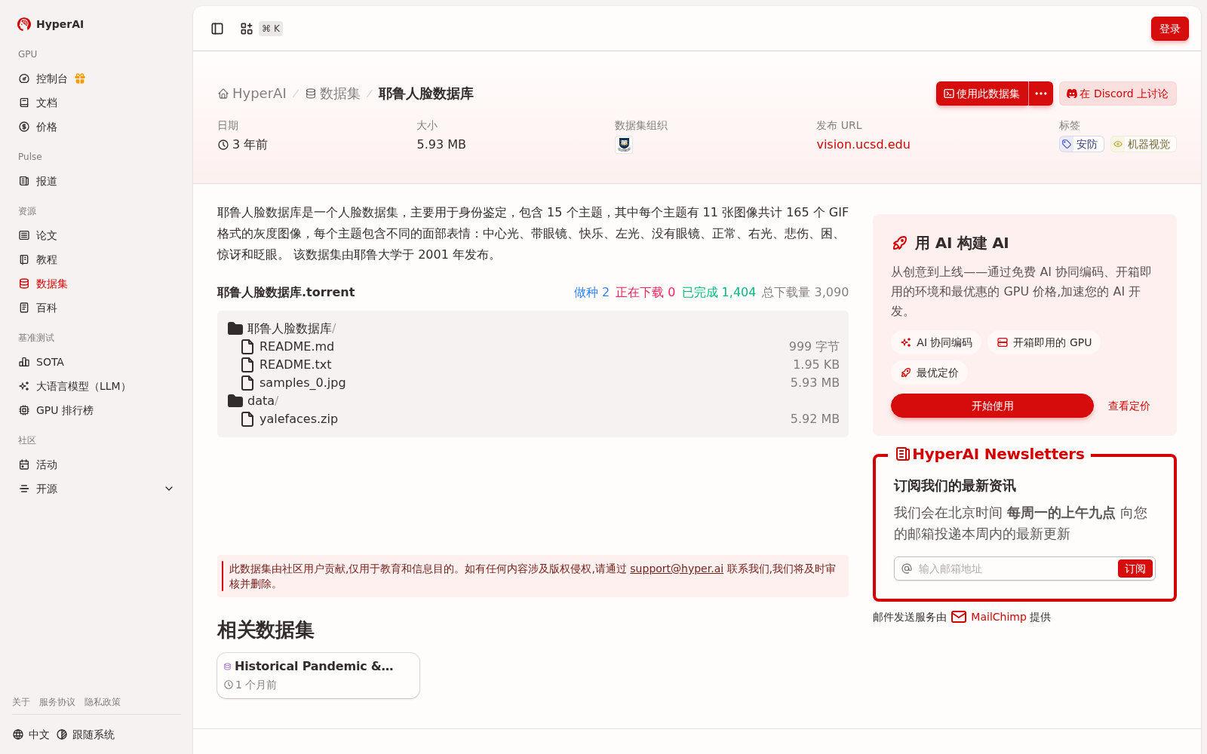
Task: Click the HyperAI logo in the sidebar
Action: (51, 24)
